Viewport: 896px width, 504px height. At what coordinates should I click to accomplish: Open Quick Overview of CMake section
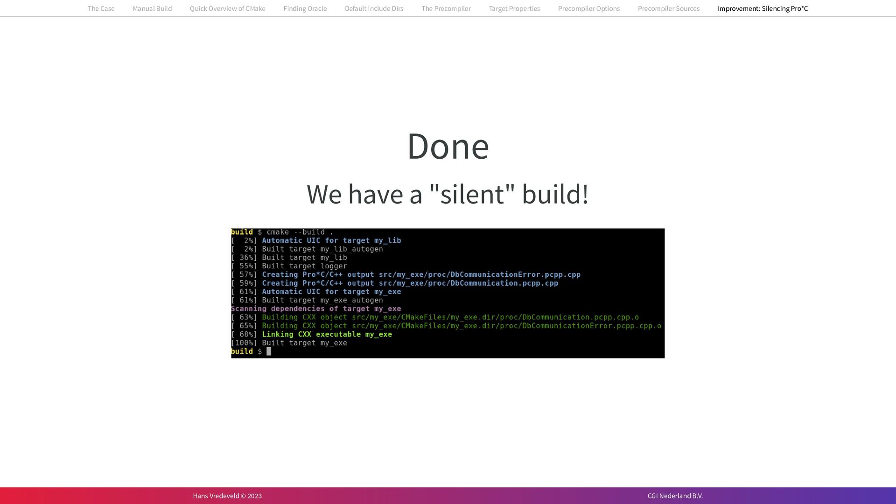(227, 8)
